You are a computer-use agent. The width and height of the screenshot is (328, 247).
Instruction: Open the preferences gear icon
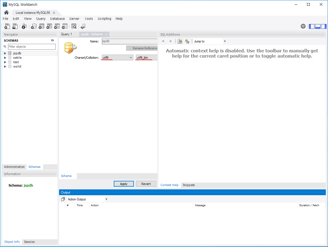coord(303,26)
